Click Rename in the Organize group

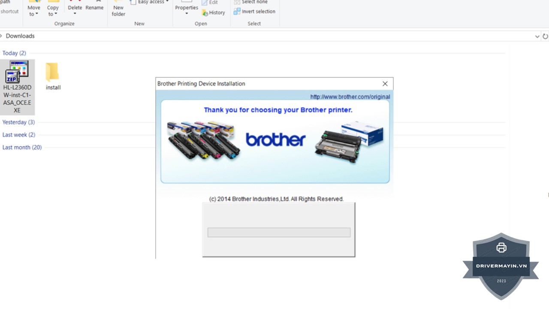click(94, 7)
